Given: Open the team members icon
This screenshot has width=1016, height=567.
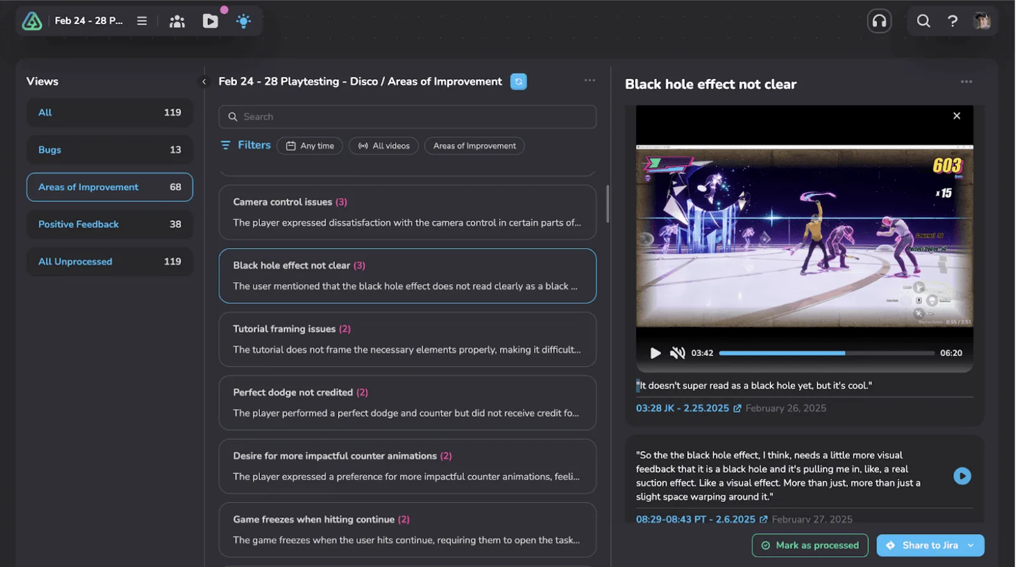Looking at the screenshot, I should coord(177,21).
